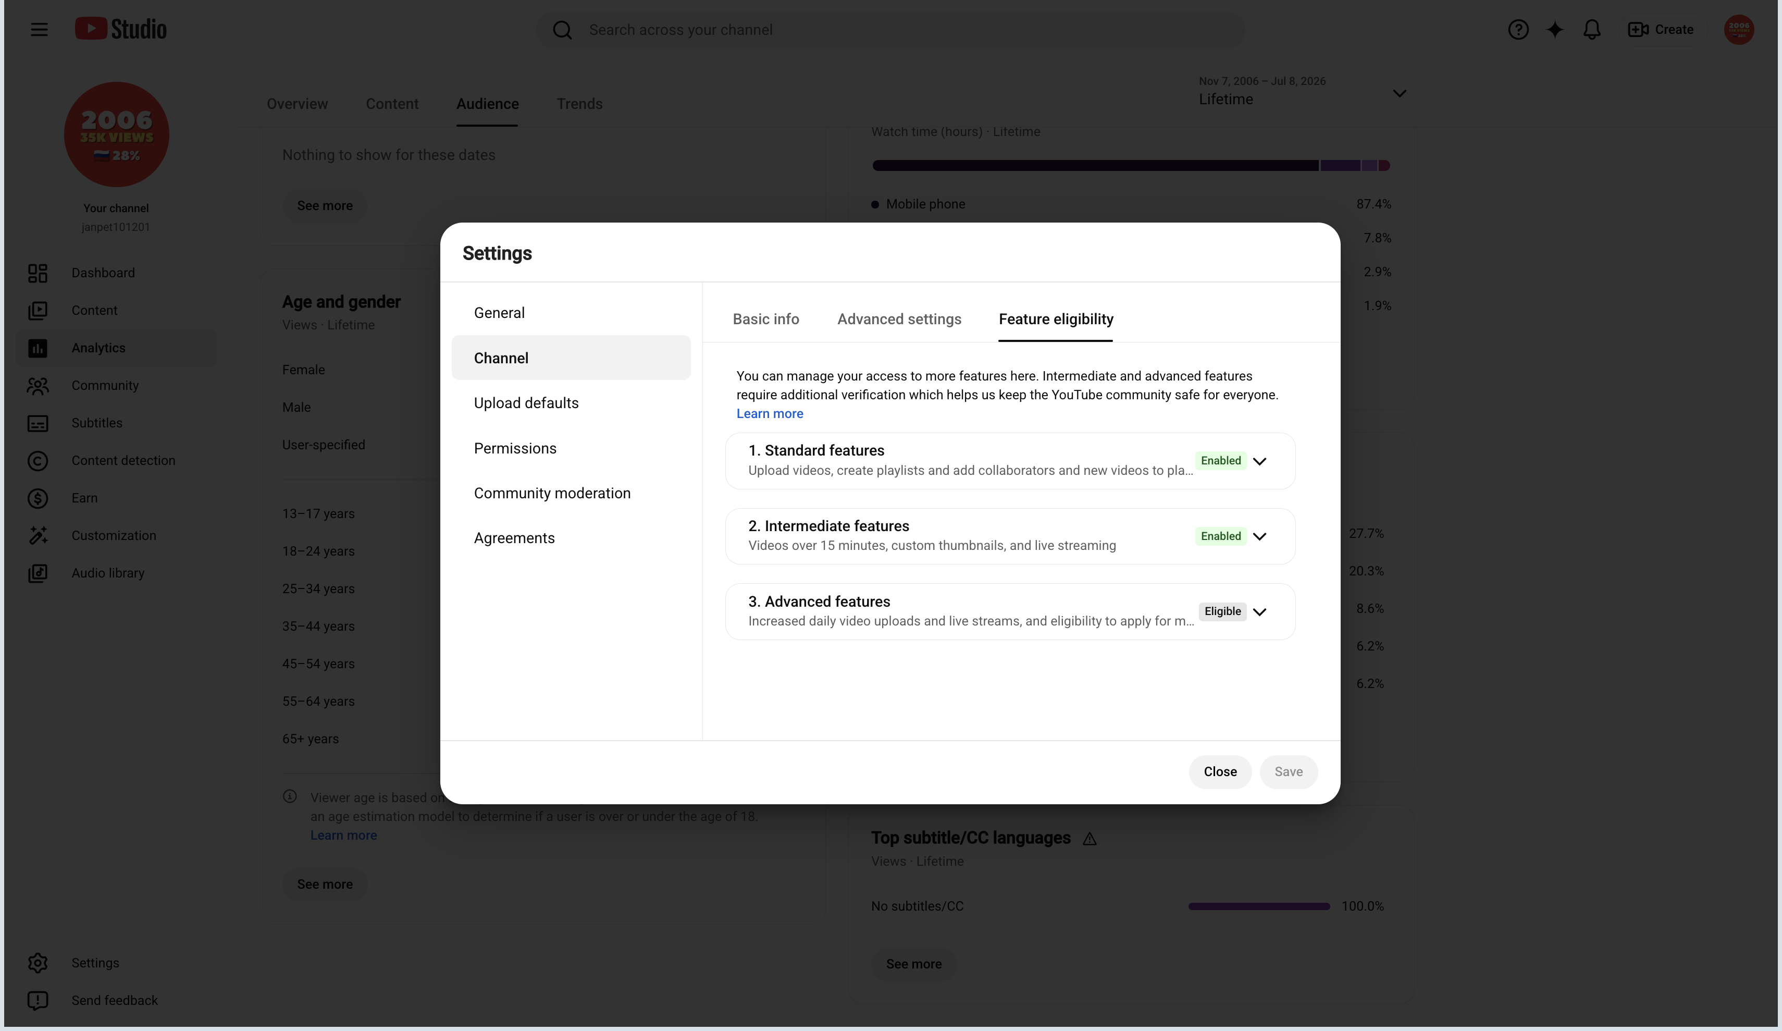
Task: Click the Community sidebar icon
Action: pos(38,386)
